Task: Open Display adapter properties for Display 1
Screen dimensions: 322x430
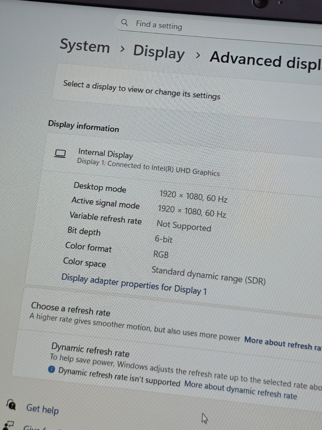Action: 134,284
